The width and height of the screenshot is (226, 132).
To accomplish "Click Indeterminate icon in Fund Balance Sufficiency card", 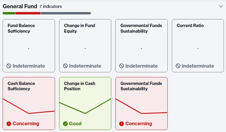I will 9,66.
